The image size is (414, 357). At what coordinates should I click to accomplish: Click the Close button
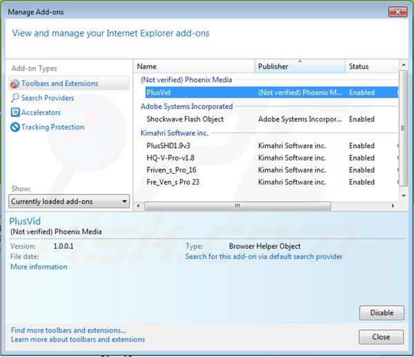pos(381,337)
